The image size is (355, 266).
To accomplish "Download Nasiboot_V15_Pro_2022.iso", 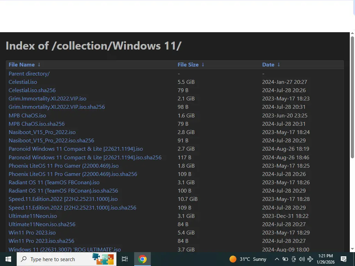I will click(x=42, y=132).
